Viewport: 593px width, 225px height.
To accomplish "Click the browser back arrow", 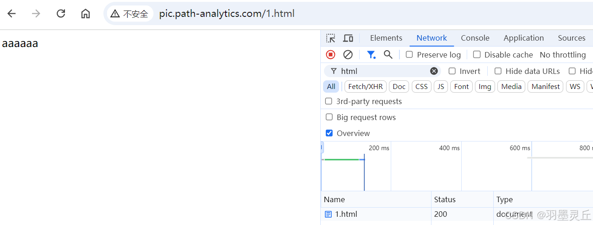I will [11, 14].
